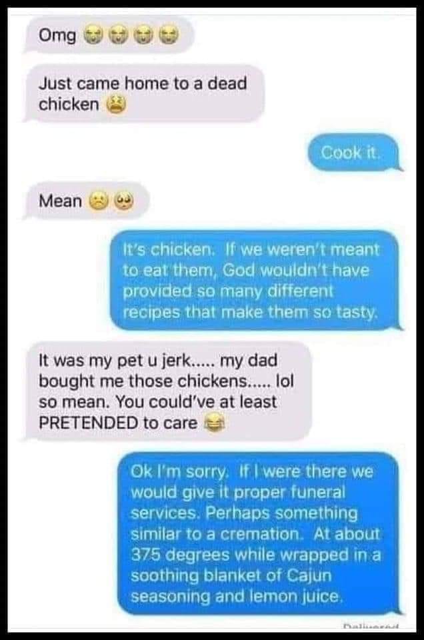Select the 'Just came home' message bubble
424x640 pixels.
click(144, 94)
